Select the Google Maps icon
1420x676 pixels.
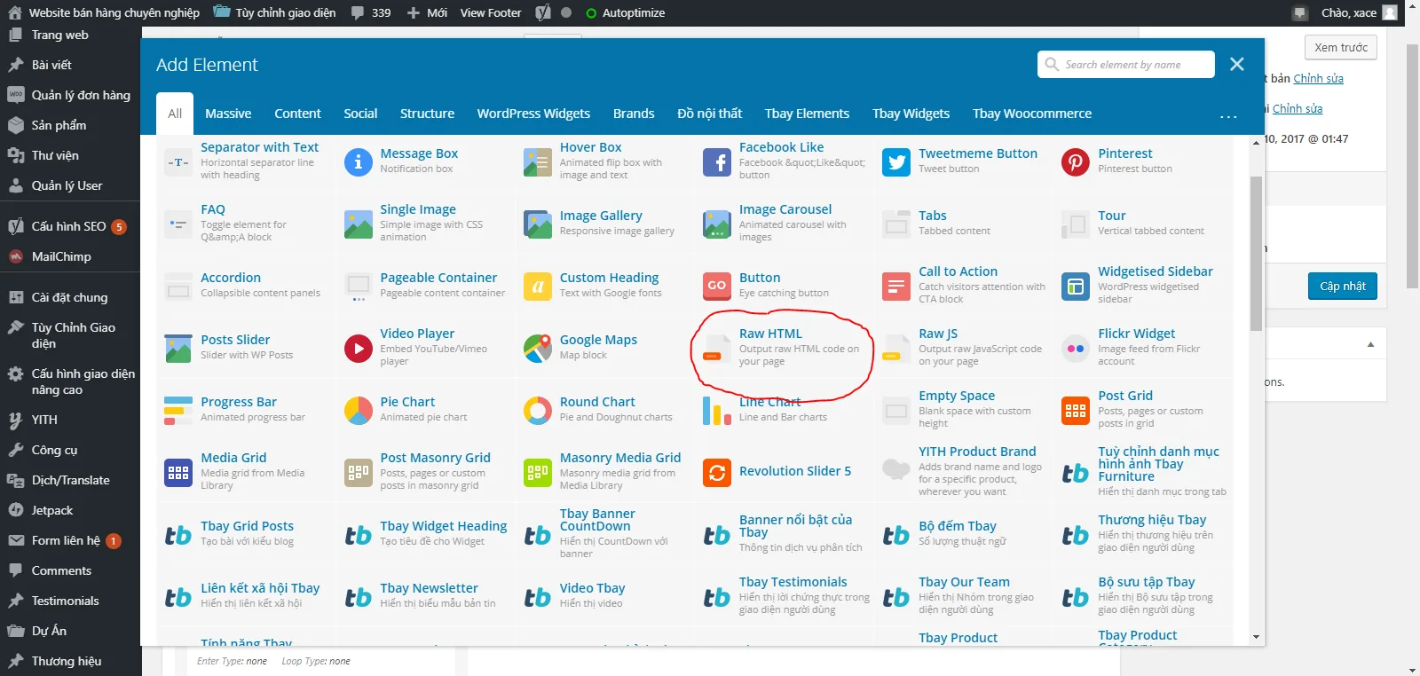pyautogui.click(x=537, y=349)
